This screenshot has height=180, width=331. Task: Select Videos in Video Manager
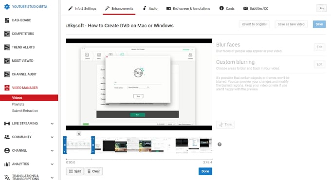pyautogui.click(x=29, y=98)
